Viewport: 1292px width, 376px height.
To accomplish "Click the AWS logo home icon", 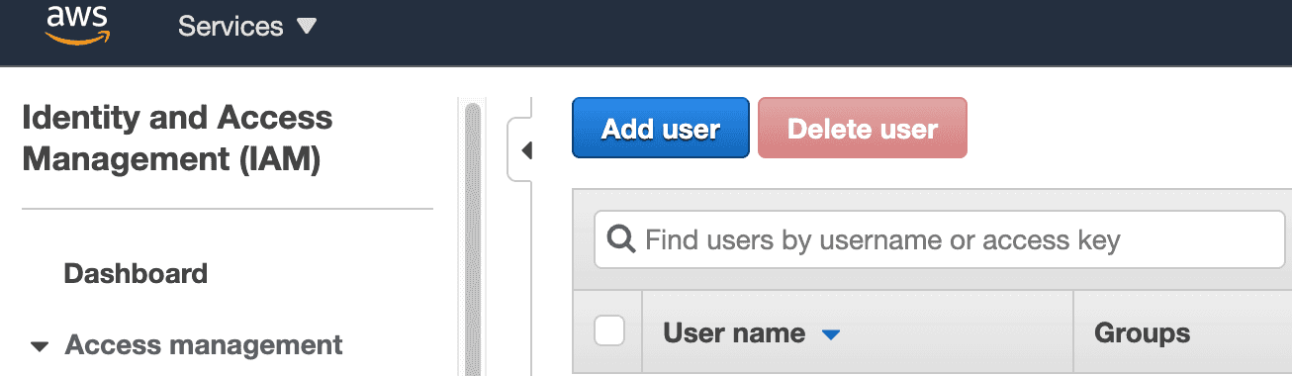I will [x=77, y=24].
